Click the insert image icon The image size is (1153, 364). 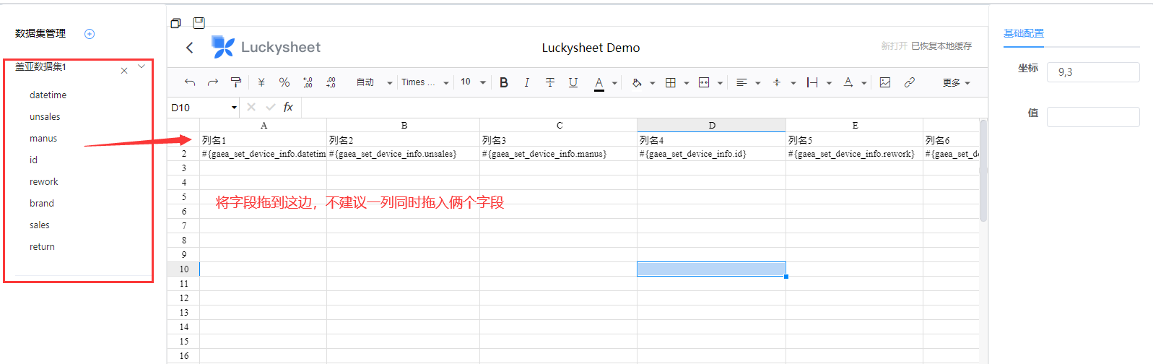885,82
